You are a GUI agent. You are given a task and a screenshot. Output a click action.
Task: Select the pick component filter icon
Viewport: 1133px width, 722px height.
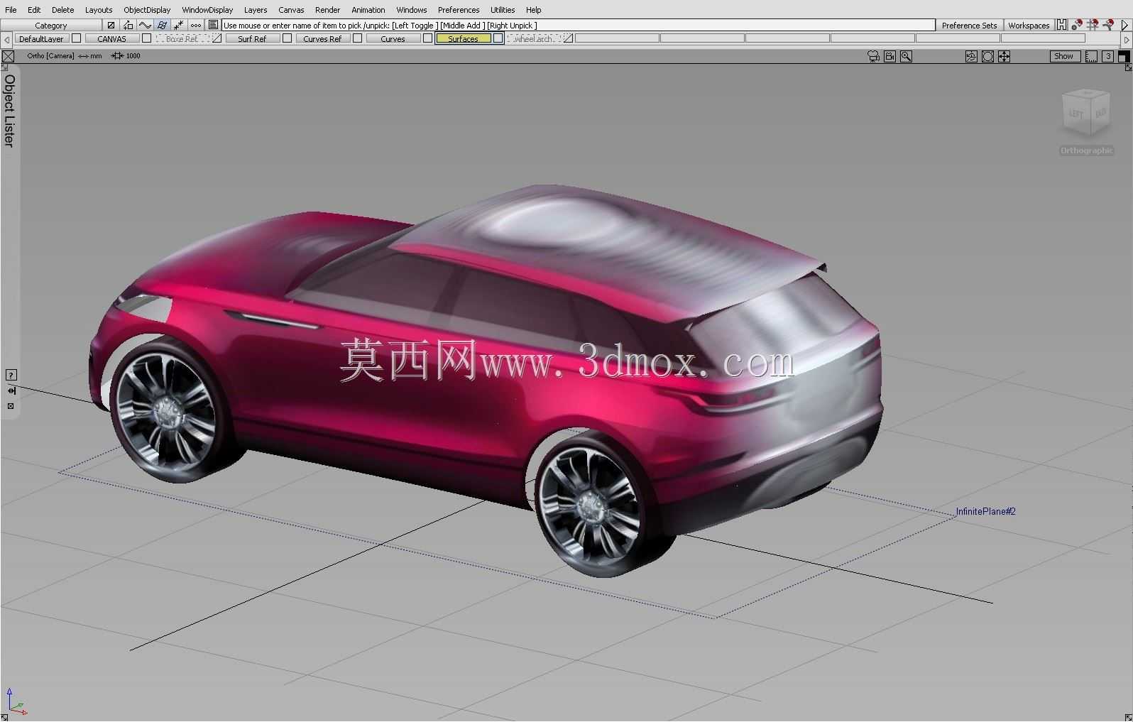128,25
